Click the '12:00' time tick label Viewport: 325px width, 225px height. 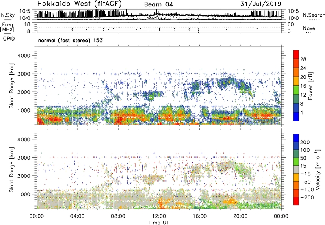[x=159, y=216]
